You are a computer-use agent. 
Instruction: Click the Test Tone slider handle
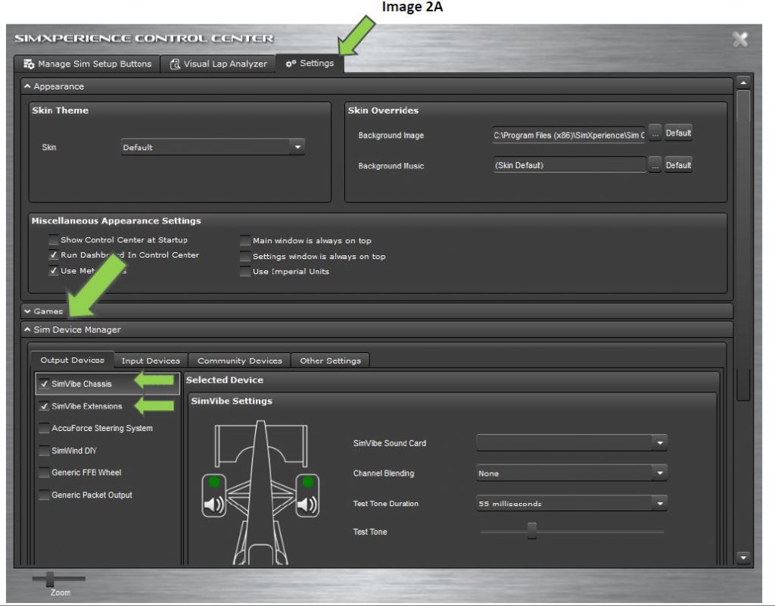point(532,531)
